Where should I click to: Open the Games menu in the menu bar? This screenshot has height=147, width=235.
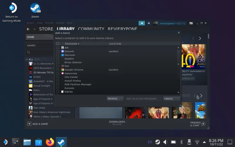[x=60, y=23]
